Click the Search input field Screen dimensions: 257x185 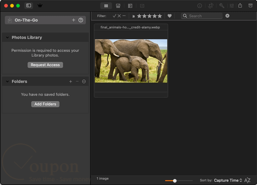pyautogui.click(x=202, y=16)
